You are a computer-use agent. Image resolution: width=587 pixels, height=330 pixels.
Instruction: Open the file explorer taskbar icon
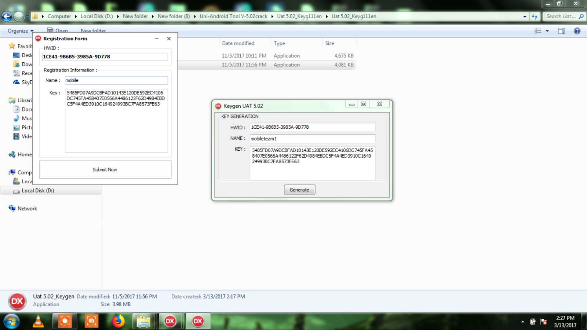pos(143,321)
